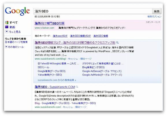The width and height of the screenshot is (167, 116).
Task: Click sponsored URL www.s-bokan.com
Action: click(x=44, y=28)
